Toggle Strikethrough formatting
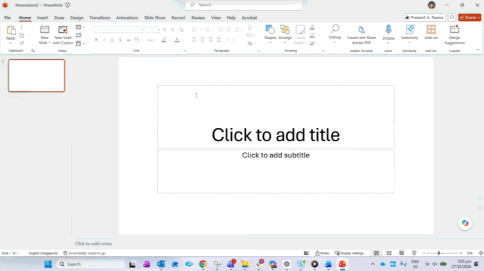The height and width of the screenshot is (271, 484). point(128,40)
